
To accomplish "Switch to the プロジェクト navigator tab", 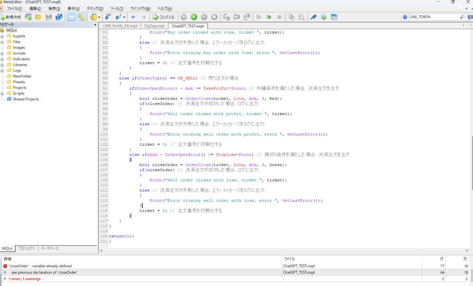I will coord(27,249).
